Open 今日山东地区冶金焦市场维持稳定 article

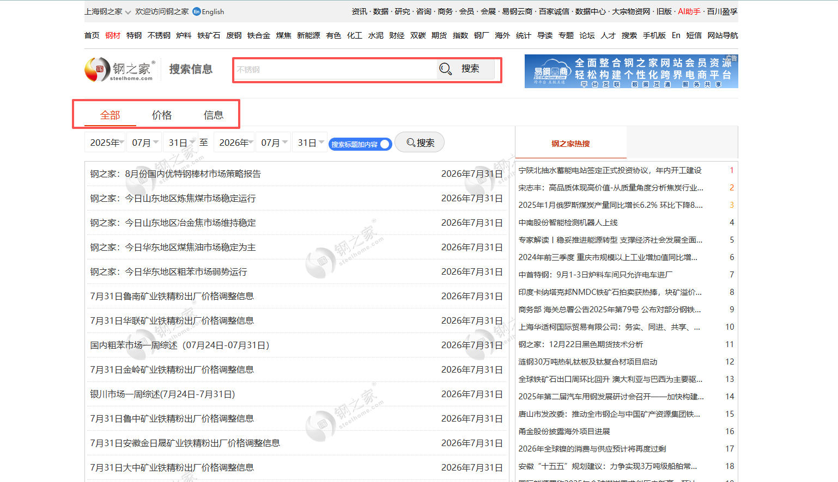click(173, 223)
